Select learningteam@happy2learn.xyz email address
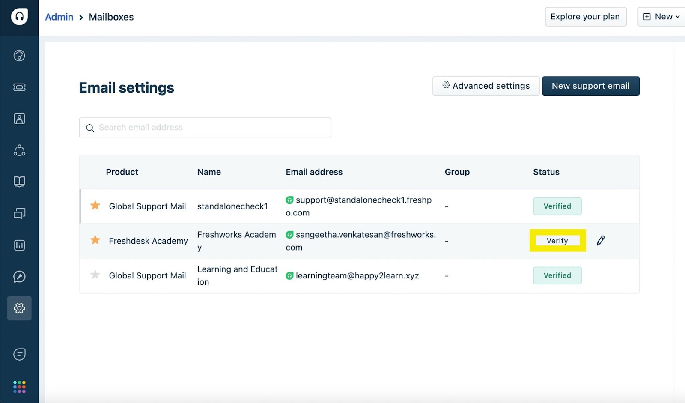 click(x=357, y=275)
